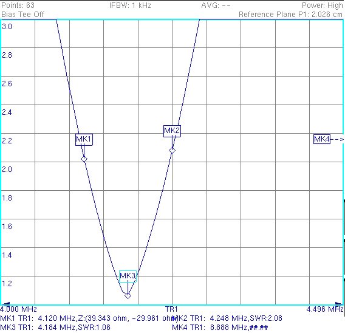Screen dimensions: 345x333
Task: Click the start frequency 4.000 MHz
Action: point(18,309)
